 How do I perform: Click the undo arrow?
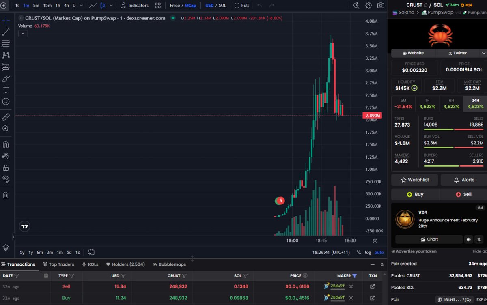260,6
